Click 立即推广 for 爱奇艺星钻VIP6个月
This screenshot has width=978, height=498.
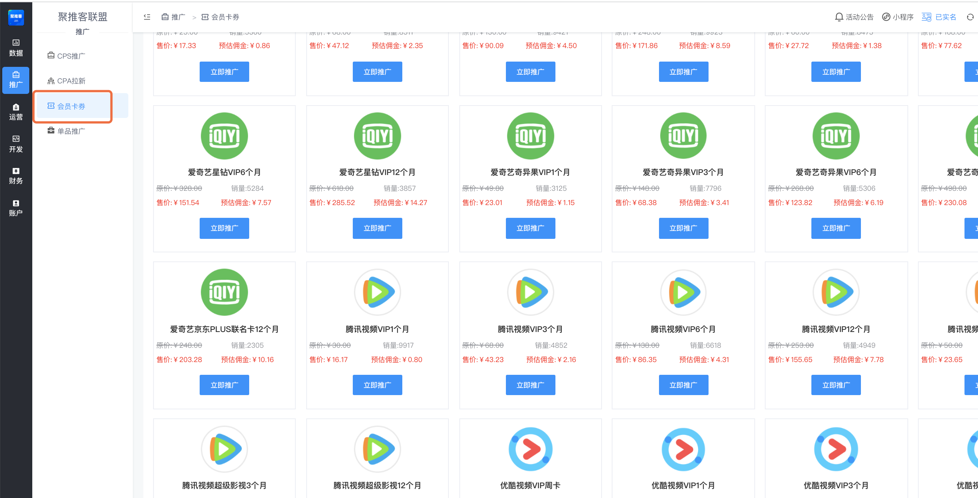click(224, 228)
